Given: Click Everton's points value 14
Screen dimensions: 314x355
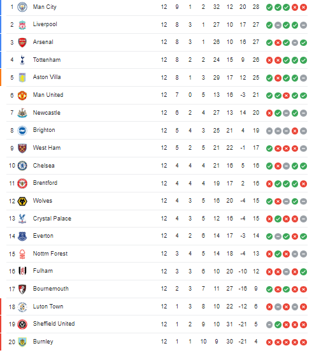Looking at the screenshot, I should [256, 236].
